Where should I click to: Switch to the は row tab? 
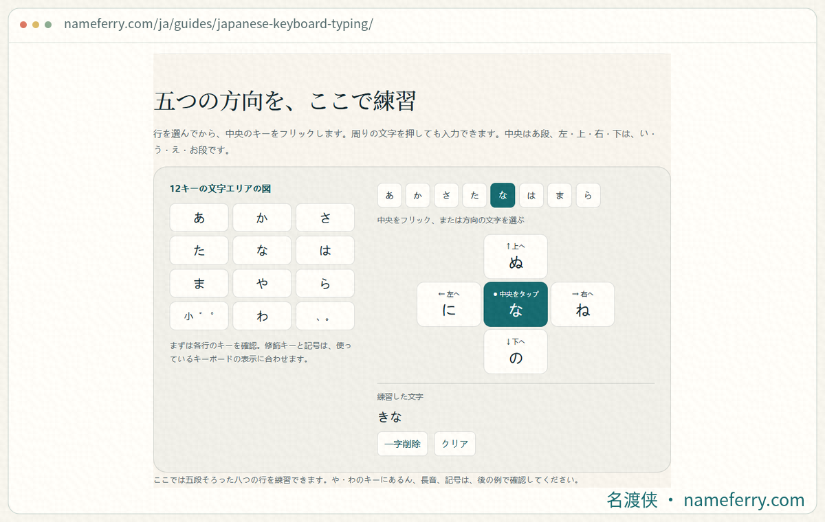tap(531, 195)
